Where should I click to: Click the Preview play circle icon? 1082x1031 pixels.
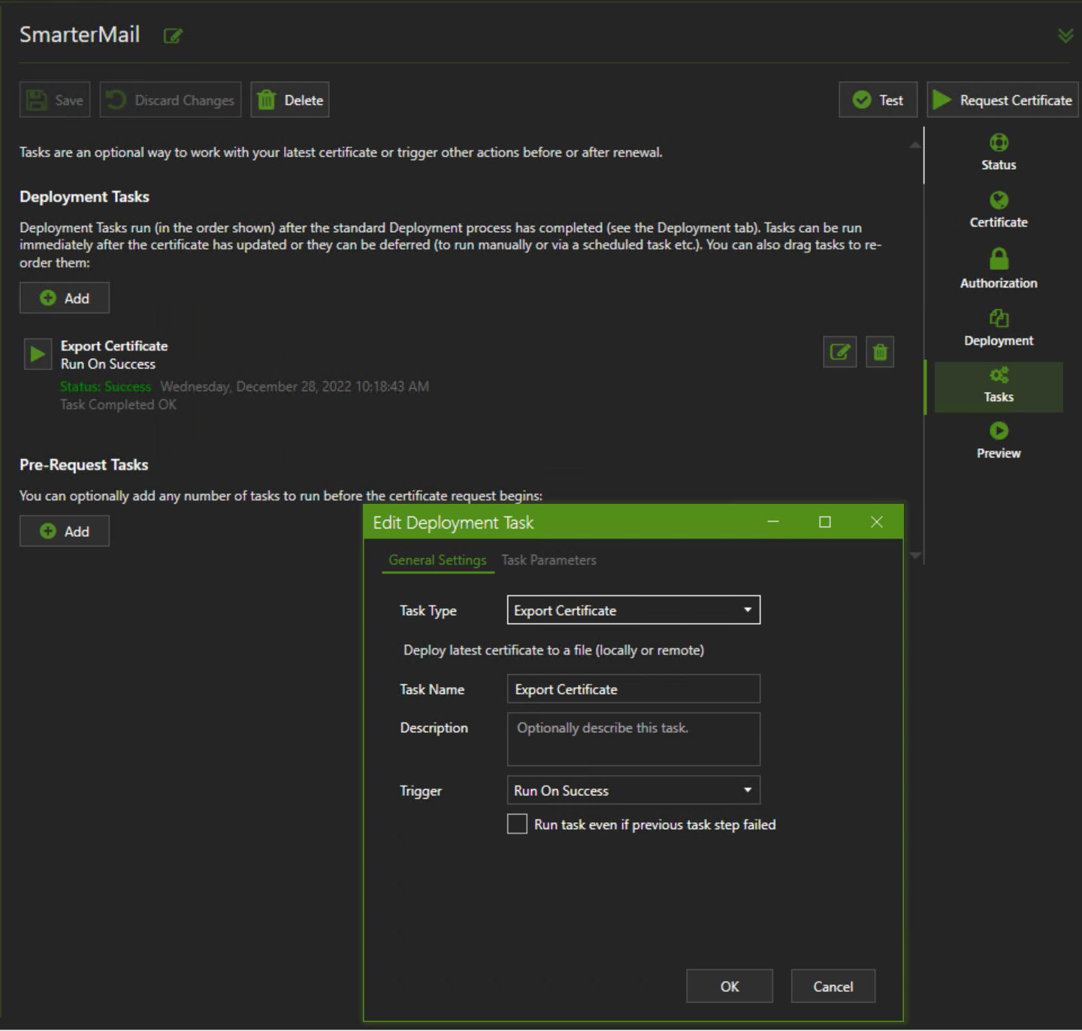click(x=999, y=430)
